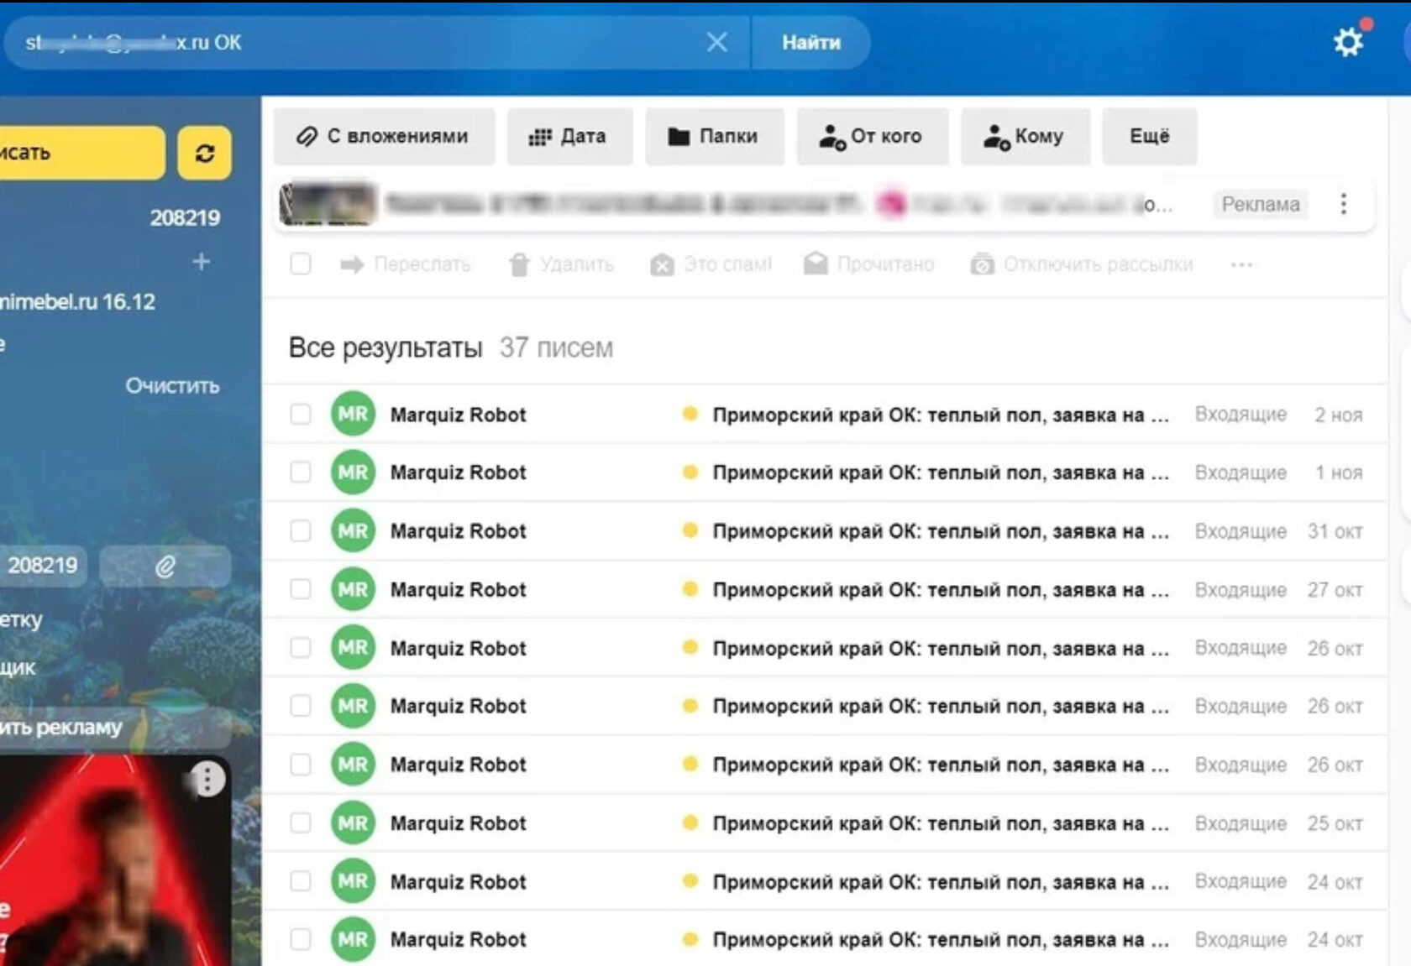Image resolution: width=1411 pixels, height=966 pixels.
Task: Click the Найти search button
Action: [x=810, y=42]
